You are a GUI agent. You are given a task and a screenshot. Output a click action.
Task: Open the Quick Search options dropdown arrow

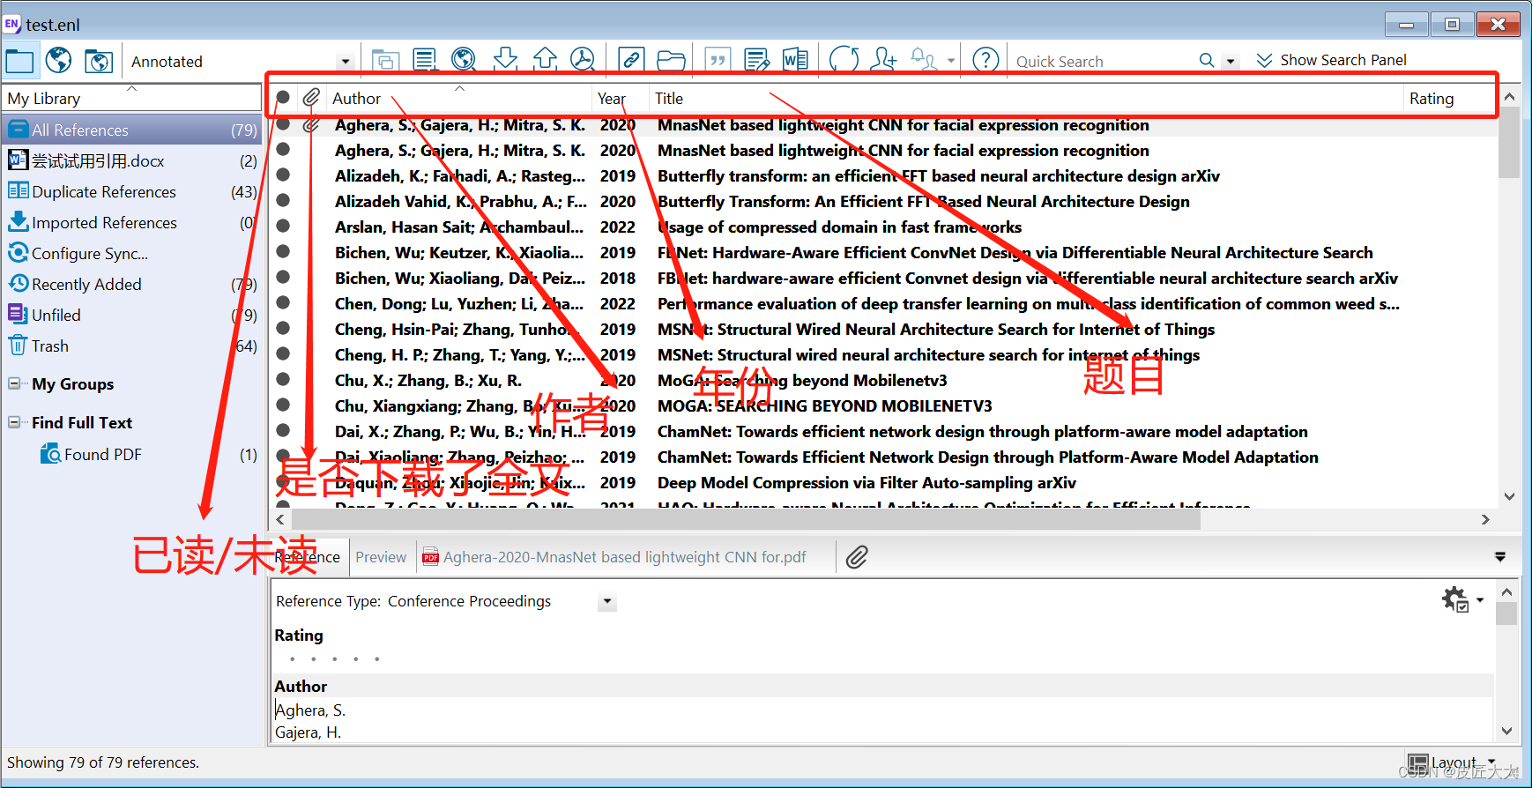tap(1231, 62)
